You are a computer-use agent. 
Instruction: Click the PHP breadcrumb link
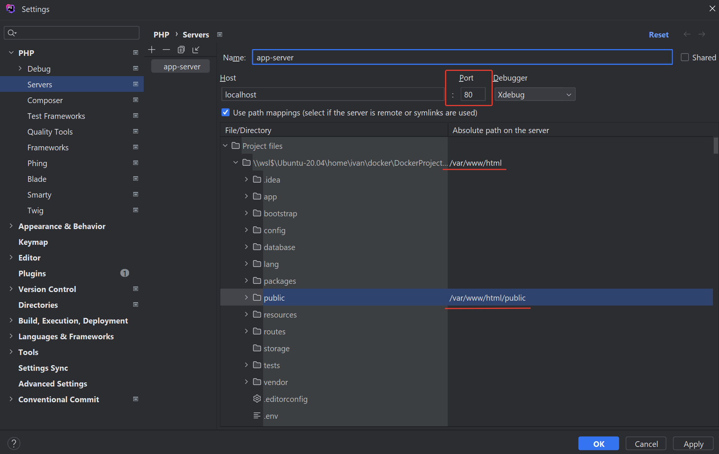[x=161, y=34]
